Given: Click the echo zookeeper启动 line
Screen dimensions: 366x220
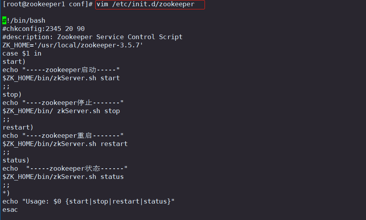Looking at the screenshot, I should pyautogui.click(x=61, y=70).
